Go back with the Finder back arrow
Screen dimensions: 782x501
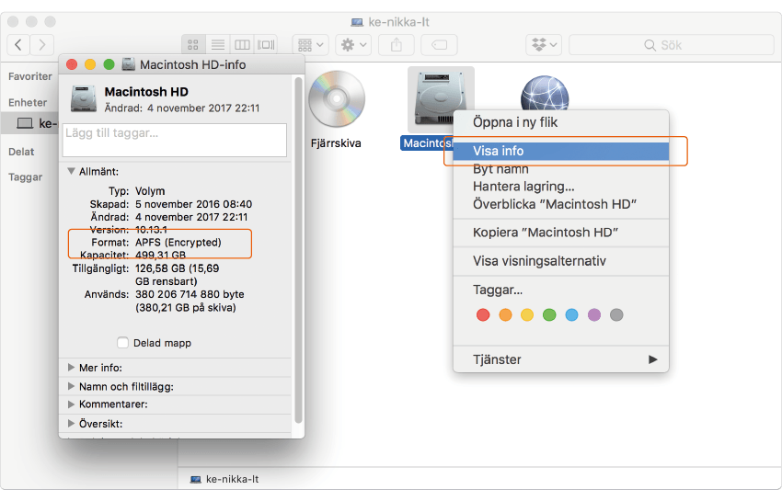pyautogui.click(x=18, y=44)
